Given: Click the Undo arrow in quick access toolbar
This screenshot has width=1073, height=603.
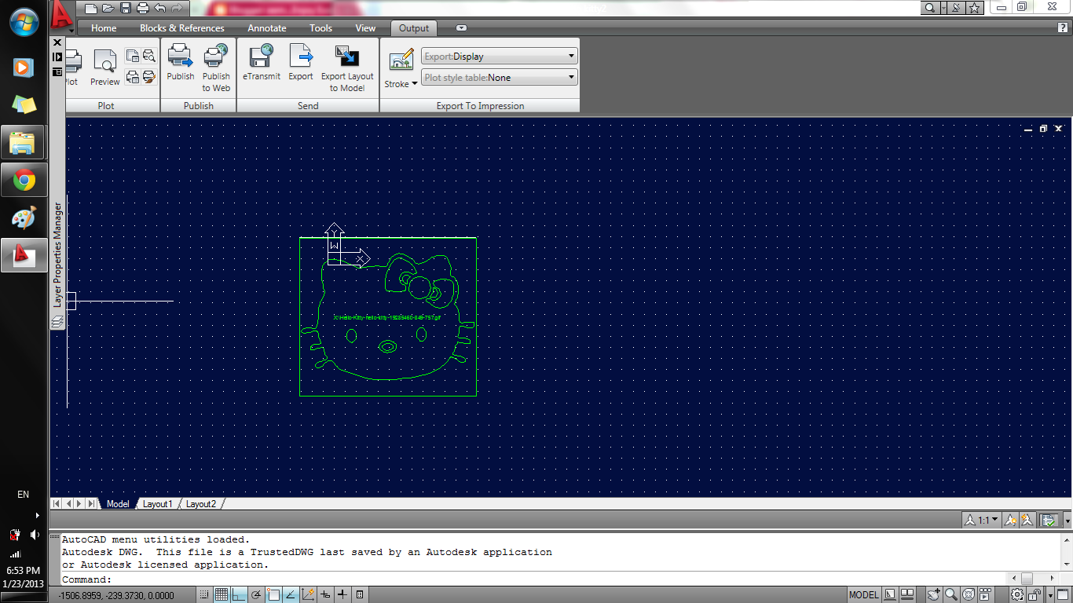Looking at the screenshot, I should click(160, 8).
